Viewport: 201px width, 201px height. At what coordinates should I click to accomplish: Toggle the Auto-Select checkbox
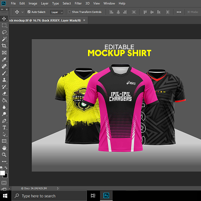[29, 12]
